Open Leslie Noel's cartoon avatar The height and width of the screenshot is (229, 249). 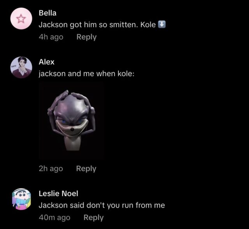click(21, 199)
